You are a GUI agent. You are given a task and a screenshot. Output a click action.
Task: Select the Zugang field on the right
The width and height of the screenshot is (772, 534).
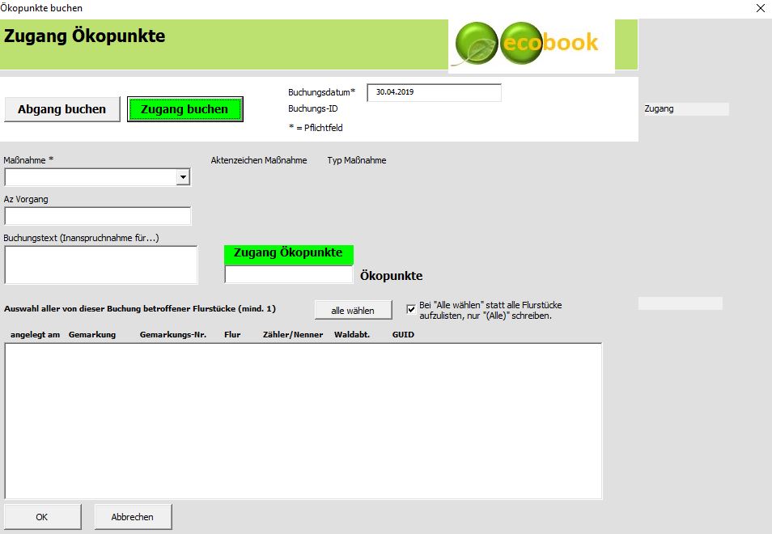[x=686, y=108]
